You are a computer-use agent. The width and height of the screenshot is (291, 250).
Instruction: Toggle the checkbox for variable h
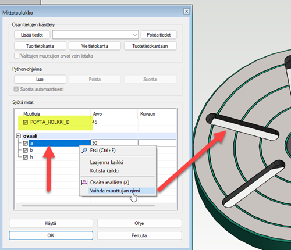click(x=25, y=157)
